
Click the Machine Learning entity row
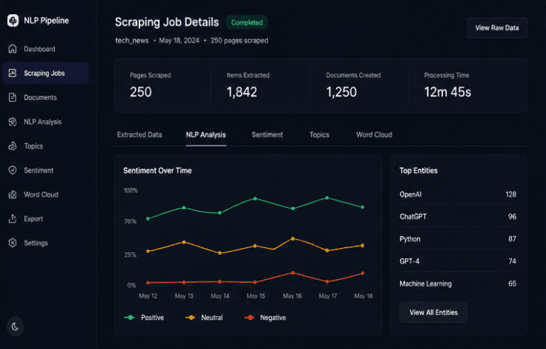[x=458, y=284]
